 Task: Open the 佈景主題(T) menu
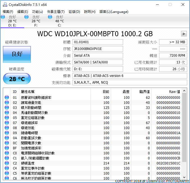point(56,12)
